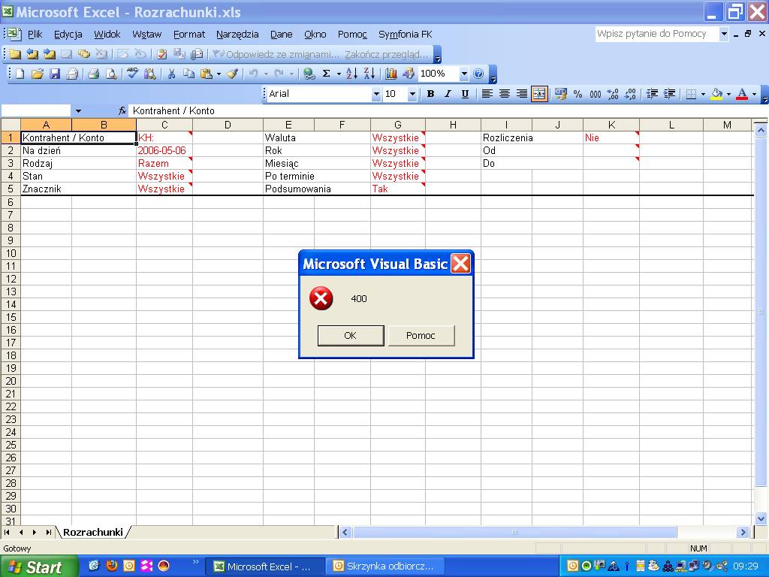The width and height of the screenshot is (769, 577).
Task: Toggle Italic formatting
Action: 448,94
